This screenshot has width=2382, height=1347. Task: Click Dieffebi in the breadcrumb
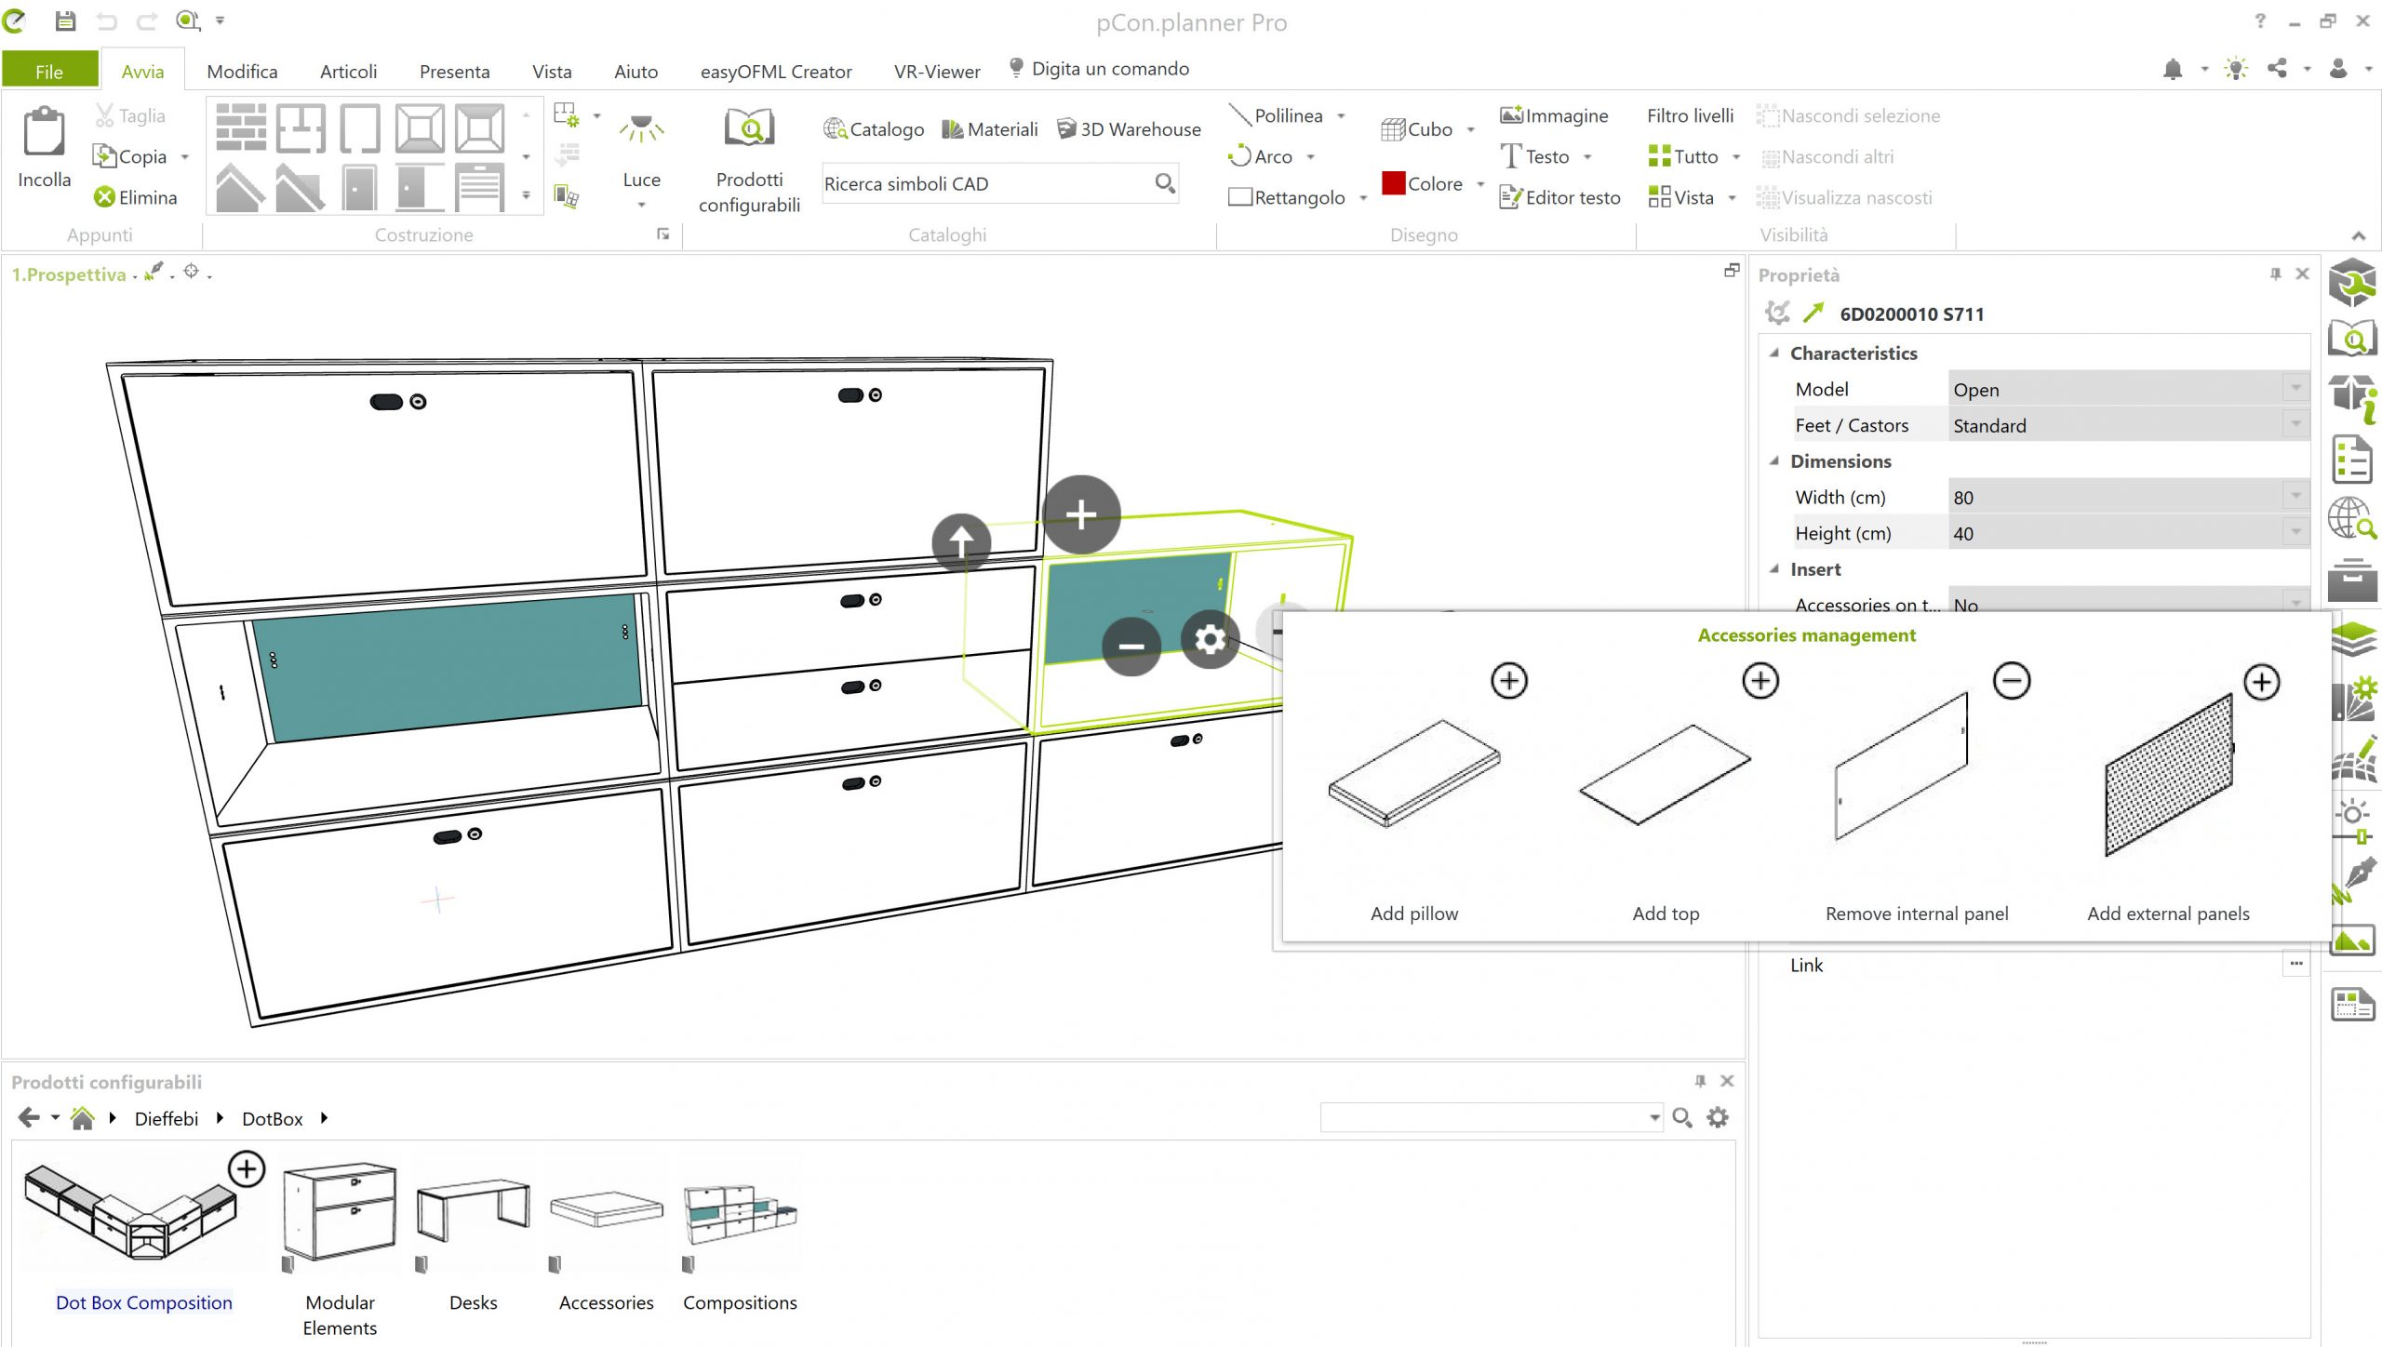click(x=167, y=1118)
